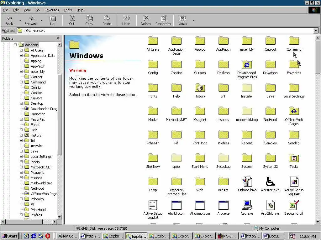Select the Asd.exe computer icon
The image size is (321, 240).
point(247,205)
